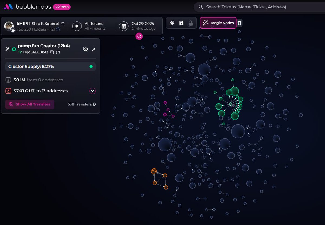Image resolution: width=325 pixels, height=225 pixels.
Task: Expand the $7.01 OUT addresses list
Action: click(x=93, y=91)
